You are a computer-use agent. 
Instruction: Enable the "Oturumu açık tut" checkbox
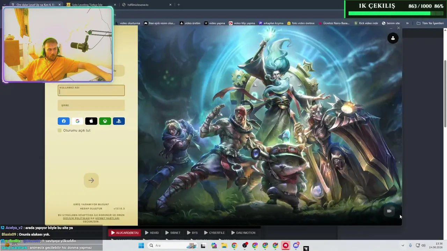[x=60, y=130]
